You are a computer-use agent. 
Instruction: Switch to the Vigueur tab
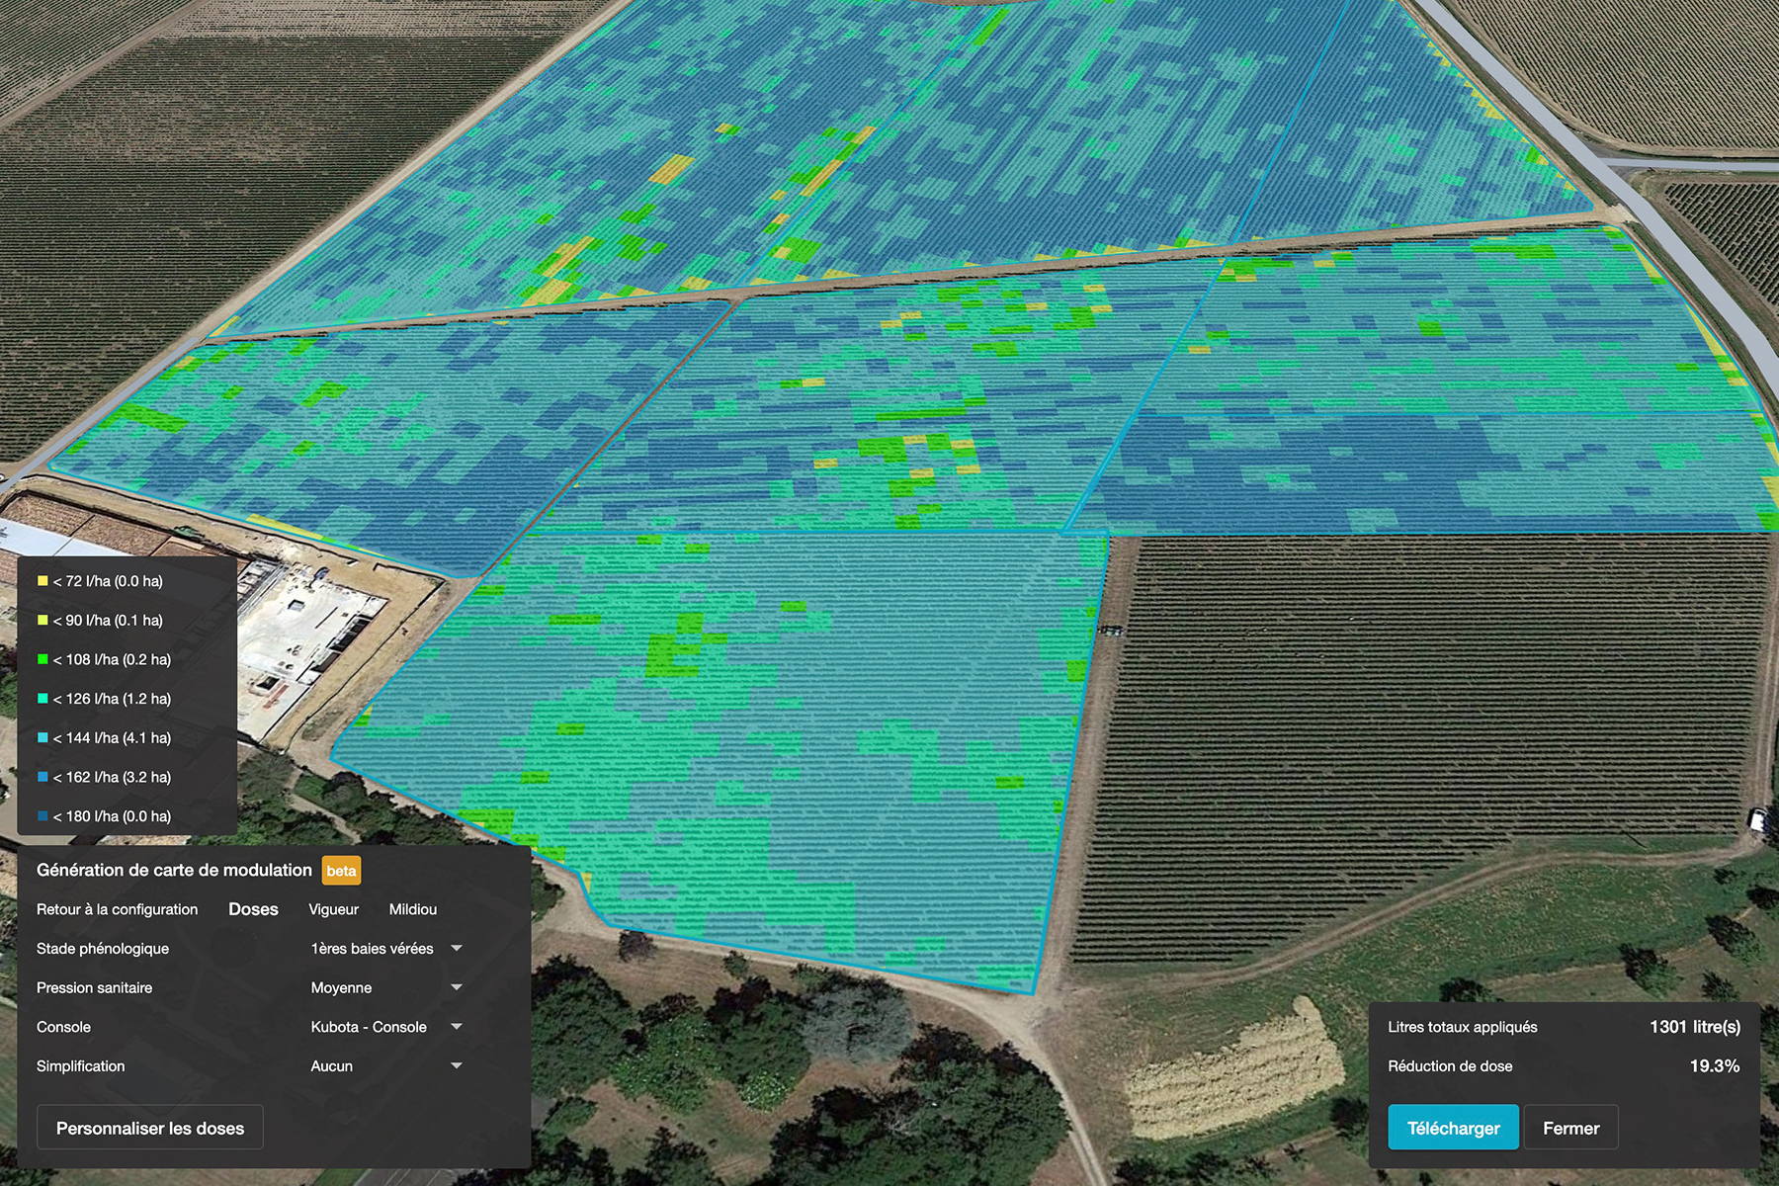(333, 909)
